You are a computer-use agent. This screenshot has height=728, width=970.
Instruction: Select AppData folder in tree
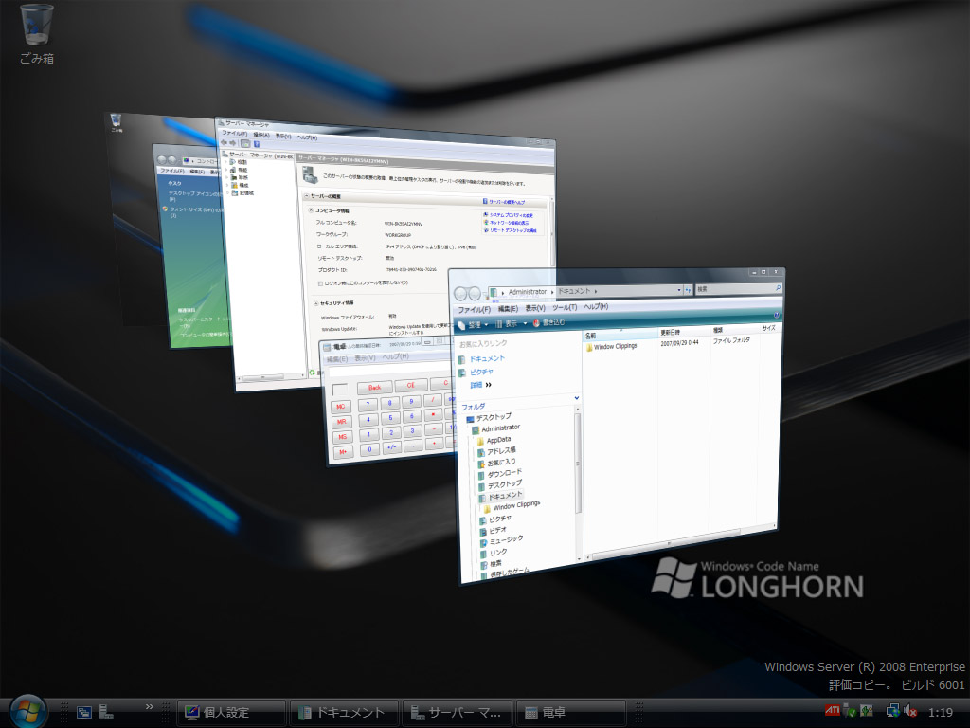point(494,440)
